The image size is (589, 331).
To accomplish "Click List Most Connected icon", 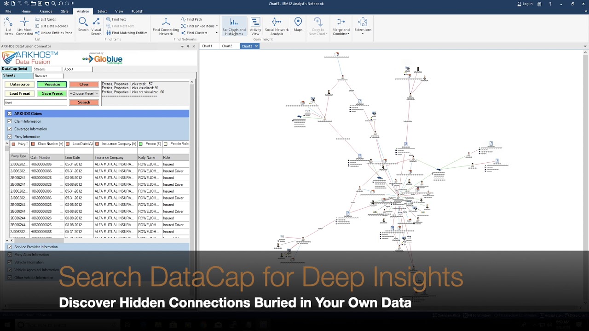I will pos(24,22).
